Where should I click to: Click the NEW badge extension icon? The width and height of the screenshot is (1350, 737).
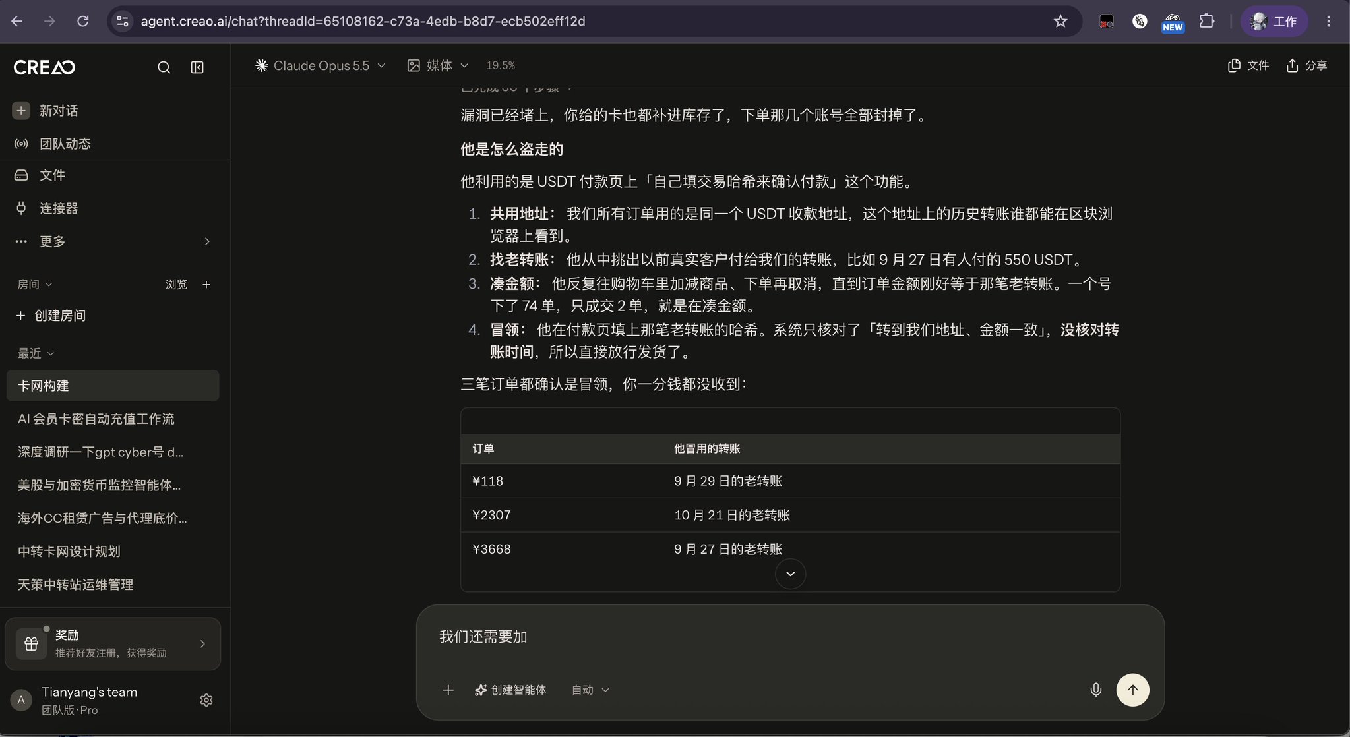tap(1173, 22)
